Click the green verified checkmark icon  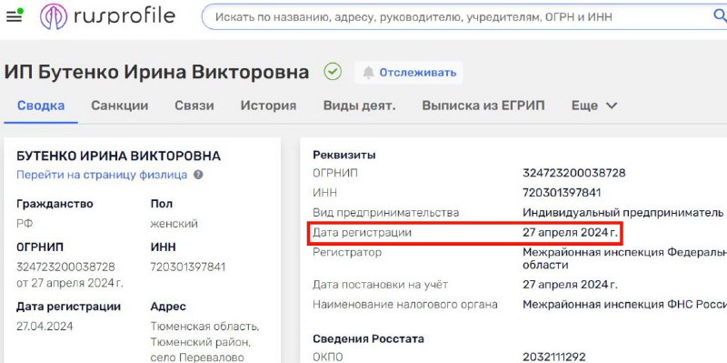(333, 72)
